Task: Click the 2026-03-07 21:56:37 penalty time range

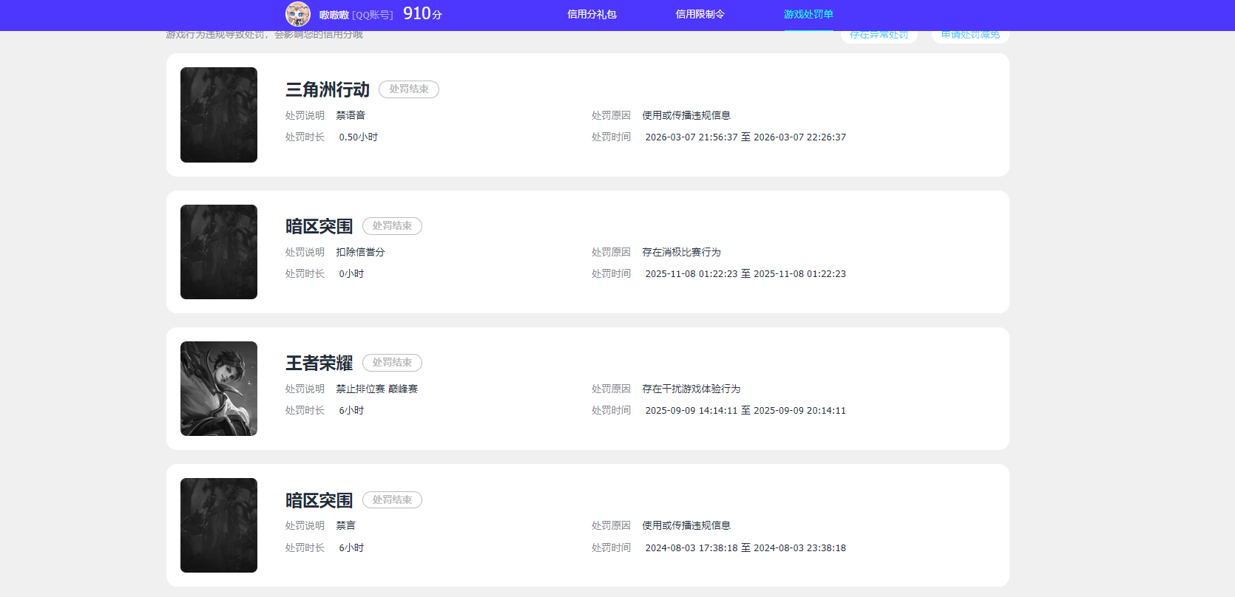Action: [x=745, y=137]
